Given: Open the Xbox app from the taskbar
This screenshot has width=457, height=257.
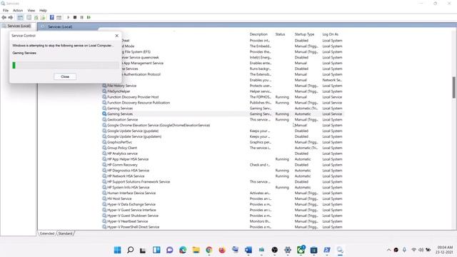Looking at the screenshot, I should coord(301,250).
